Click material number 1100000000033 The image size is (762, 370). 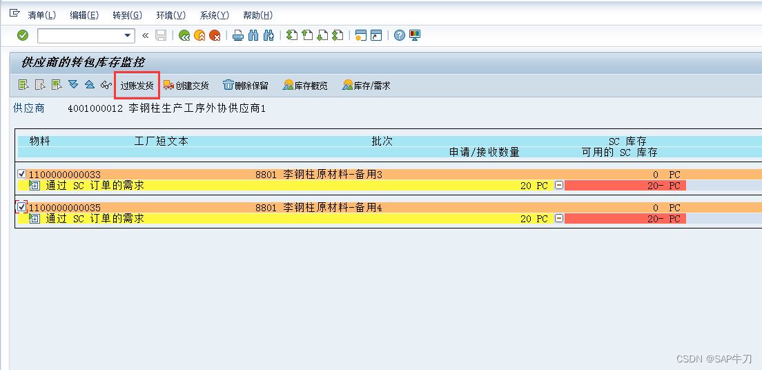point(65,175)
